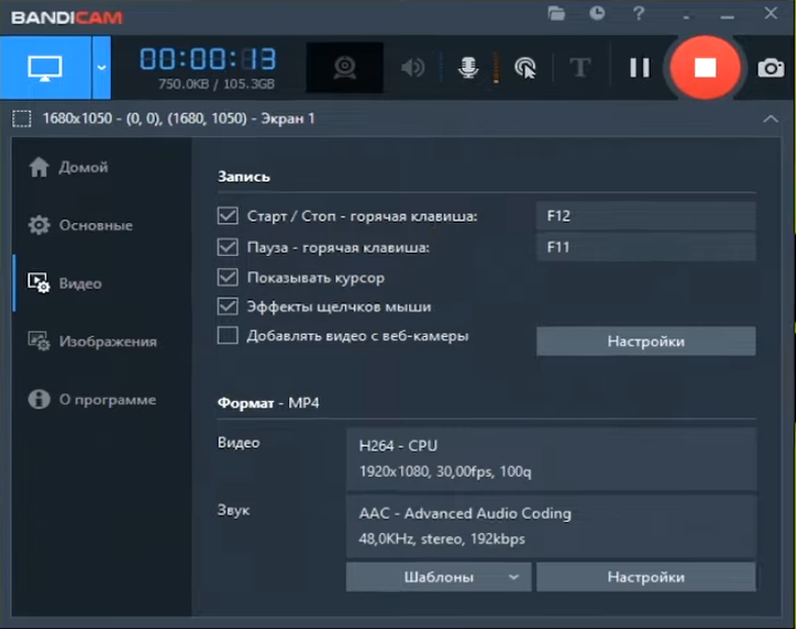Select the screen recording mode monitor icon
This screenshot has width=796, height=629.
[45, 68]
